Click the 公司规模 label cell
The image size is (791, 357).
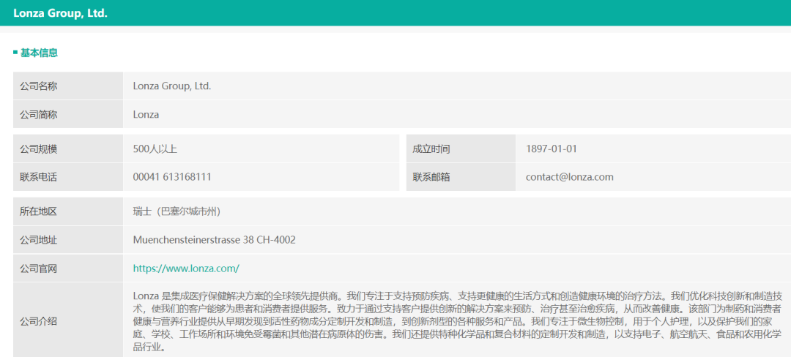coord(68,149)
